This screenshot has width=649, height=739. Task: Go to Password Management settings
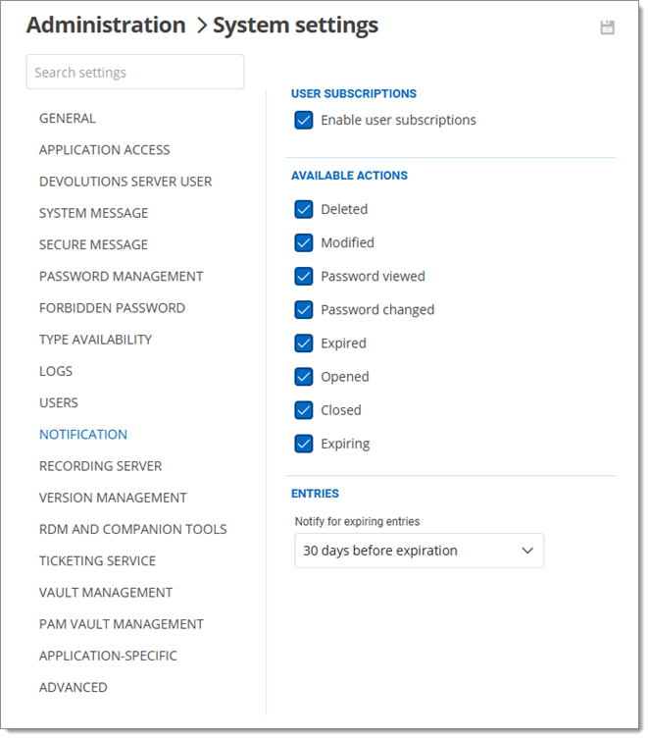point(122,277)
